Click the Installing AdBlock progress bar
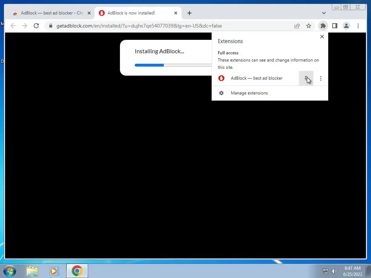This screenshot has width=371, height=278. tap(173, 65)
